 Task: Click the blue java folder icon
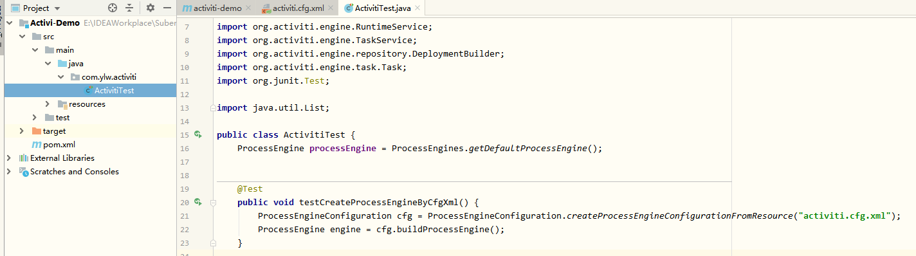click(x=62, y=64)
